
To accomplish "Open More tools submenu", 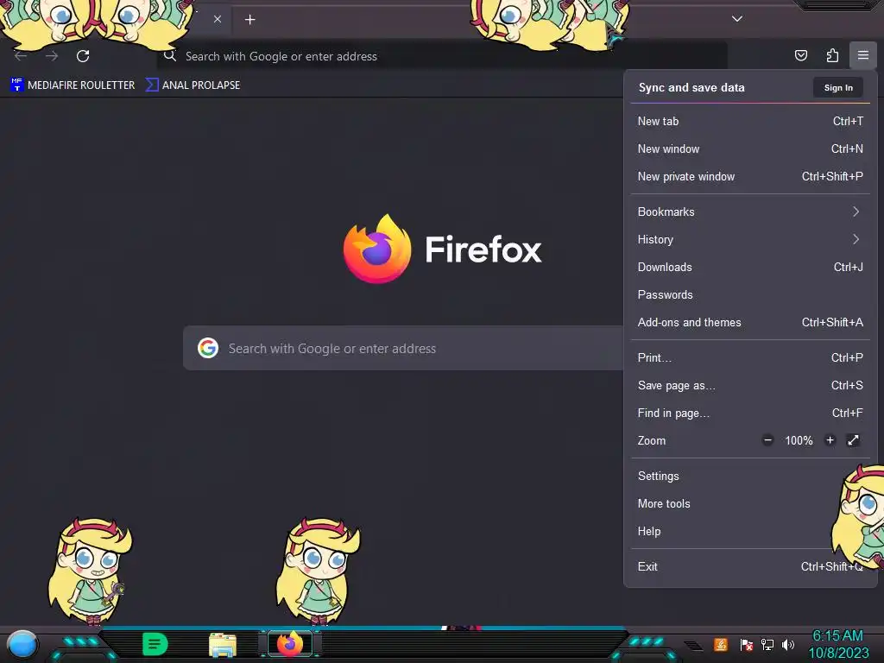I will pyautogui.click(x=750, y=503).
